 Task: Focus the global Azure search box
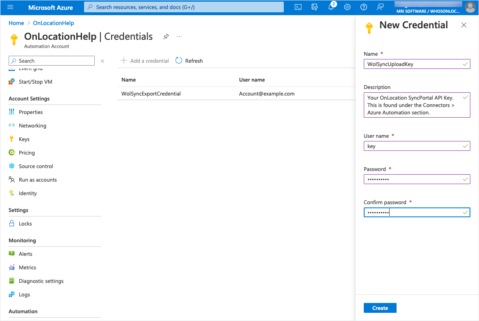click(x=184, y=7)
